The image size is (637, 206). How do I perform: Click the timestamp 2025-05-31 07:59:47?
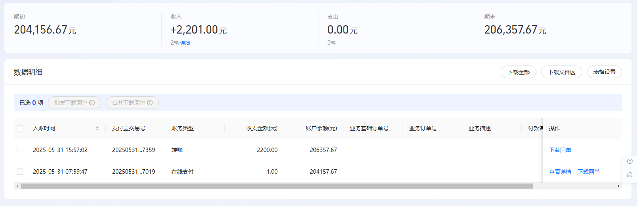[60, 172]
